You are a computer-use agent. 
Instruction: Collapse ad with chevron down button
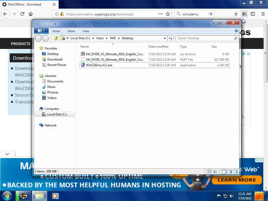(x=7, y=154)
